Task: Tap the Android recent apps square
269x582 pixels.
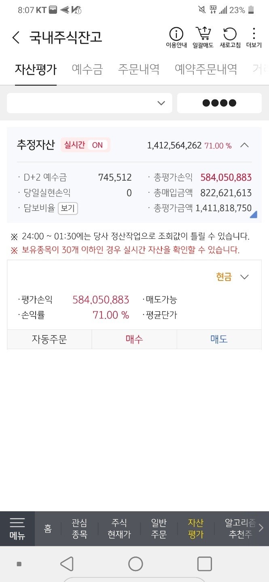Action: [x=204, y=564]
